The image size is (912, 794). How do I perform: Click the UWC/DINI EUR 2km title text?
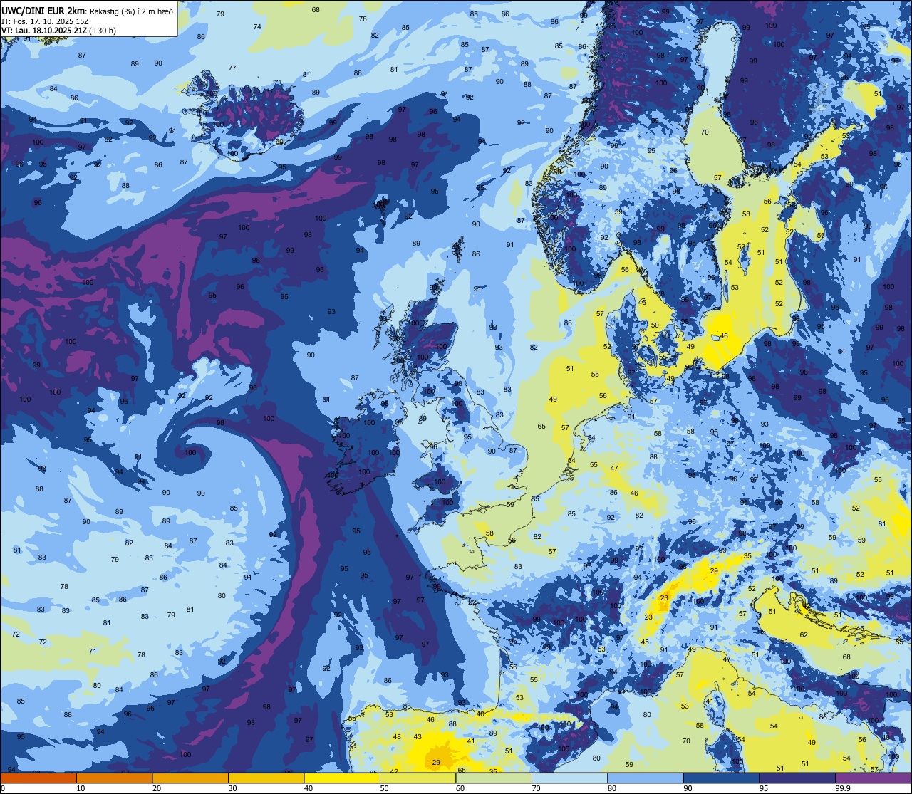[x=43, y=9]
